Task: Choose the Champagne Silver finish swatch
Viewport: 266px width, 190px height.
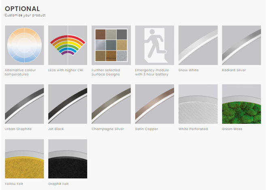Action: click(111, 104)
